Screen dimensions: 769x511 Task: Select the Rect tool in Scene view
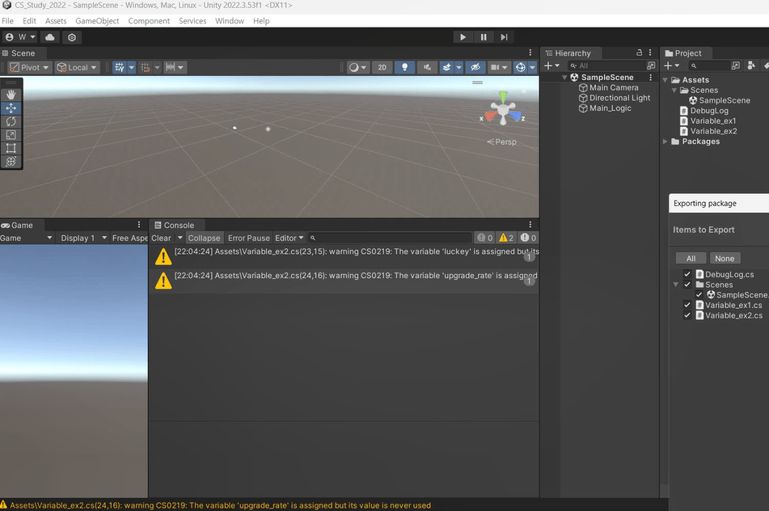[11, 148]
